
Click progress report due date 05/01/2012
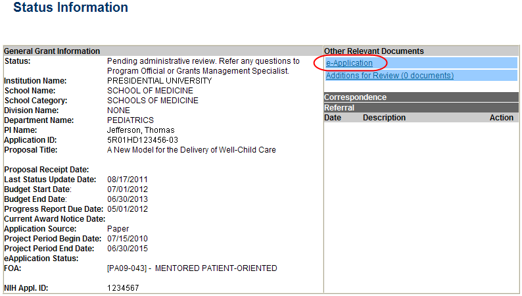[128, 209]
